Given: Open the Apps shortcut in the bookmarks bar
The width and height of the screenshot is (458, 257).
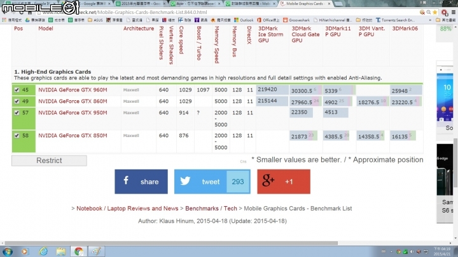Looking at the screenshot, I should coord(12,20).
